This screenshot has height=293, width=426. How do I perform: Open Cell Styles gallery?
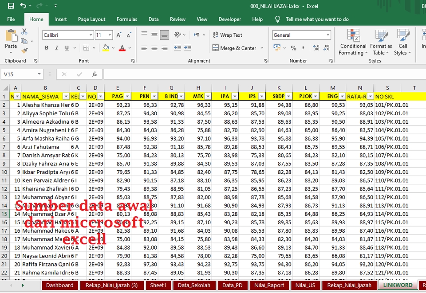[402, 42]
